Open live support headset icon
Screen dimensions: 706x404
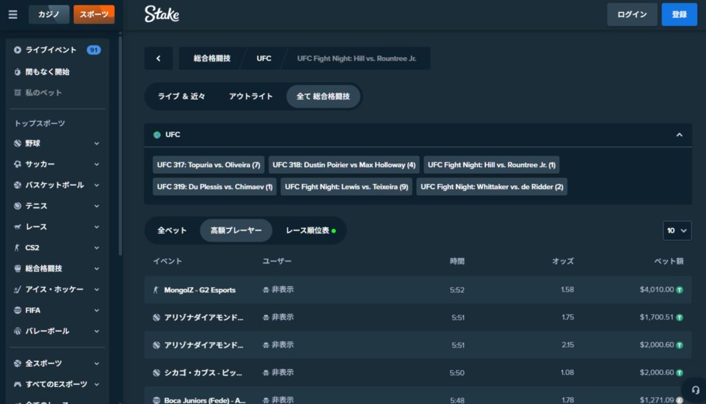pyautogui.click(x=695, y=390)
